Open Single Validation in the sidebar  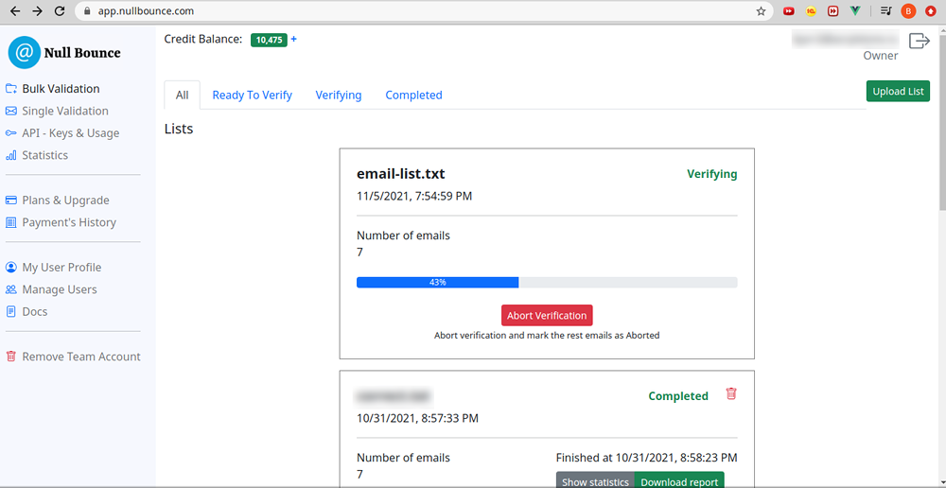tap(65, 111)
